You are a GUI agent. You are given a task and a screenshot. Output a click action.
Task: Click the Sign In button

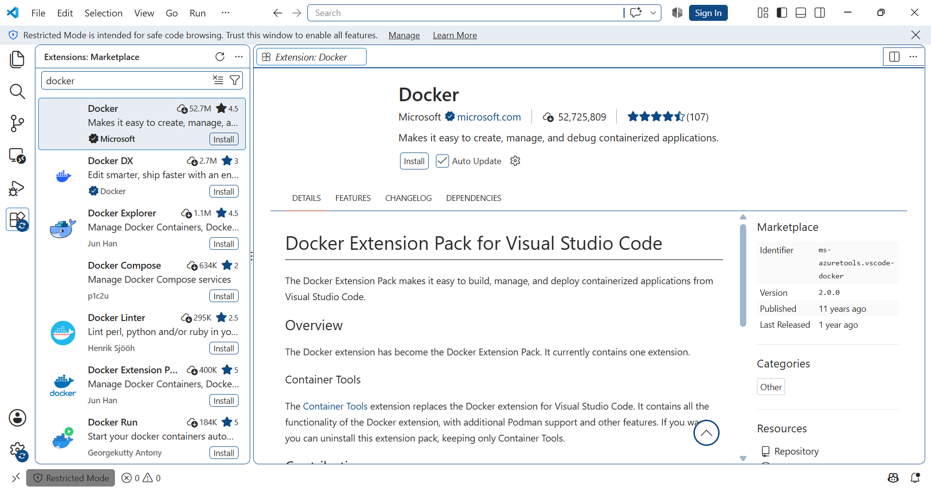click(708, 13)
